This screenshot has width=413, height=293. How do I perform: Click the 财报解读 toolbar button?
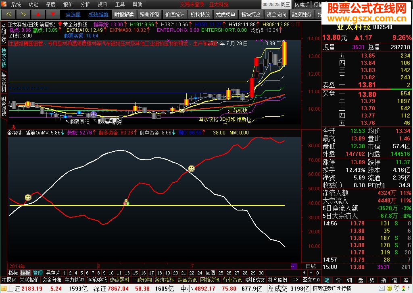tap(124, 14)
